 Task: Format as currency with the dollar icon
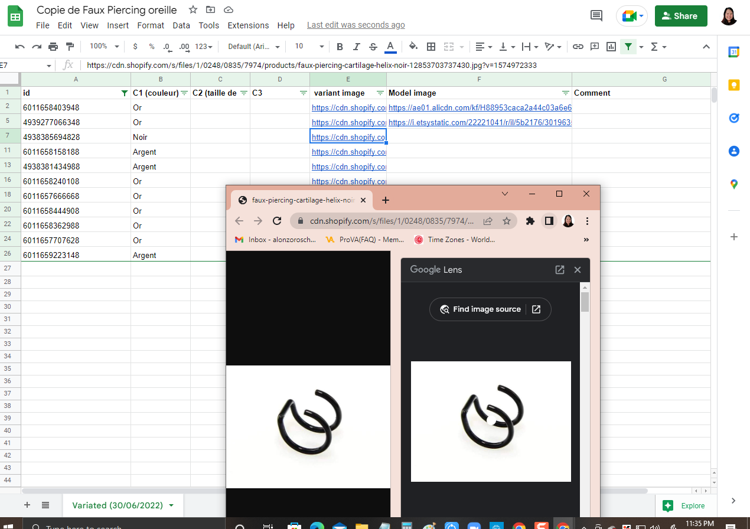click(x=135, y=47)
